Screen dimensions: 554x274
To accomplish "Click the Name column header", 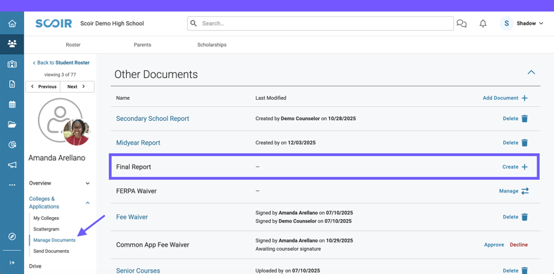I will (123, 98).
